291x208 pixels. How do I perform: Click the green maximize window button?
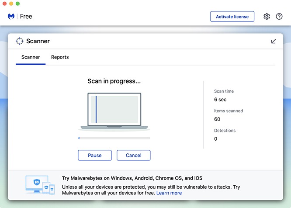[x=17, y=3]
